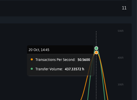Viewport: 137px width, 100px height.
Task: Click the 300ħ axis label
Action: pos(120,85)
